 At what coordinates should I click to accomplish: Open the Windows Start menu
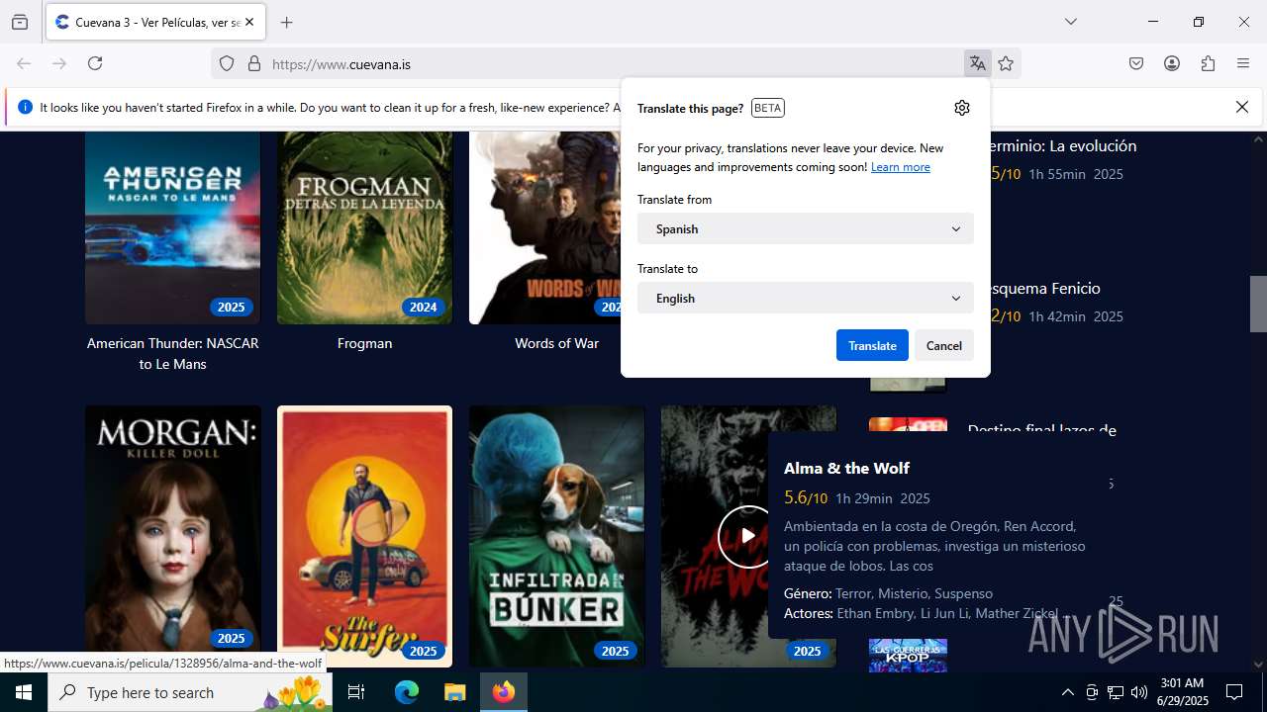[24, 692]
